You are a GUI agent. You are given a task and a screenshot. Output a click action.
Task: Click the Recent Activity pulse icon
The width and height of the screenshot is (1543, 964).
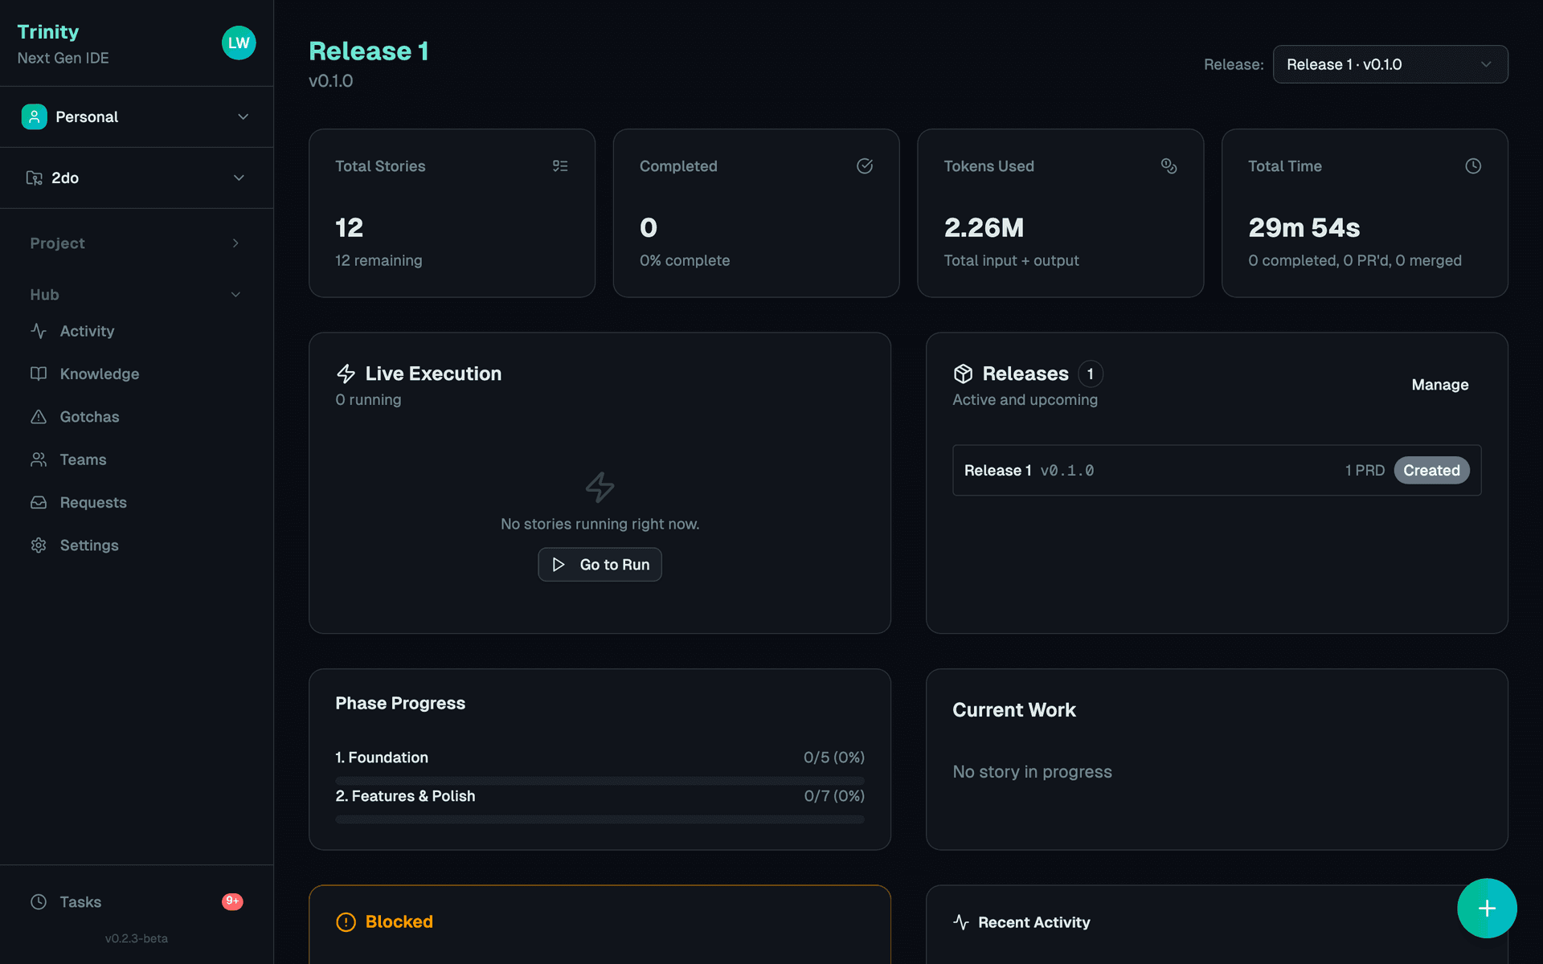click(x=961, y=922)
